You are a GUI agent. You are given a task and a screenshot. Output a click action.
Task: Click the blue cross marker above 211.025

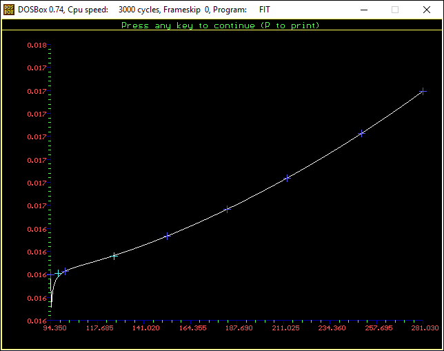tap(287, 178)
